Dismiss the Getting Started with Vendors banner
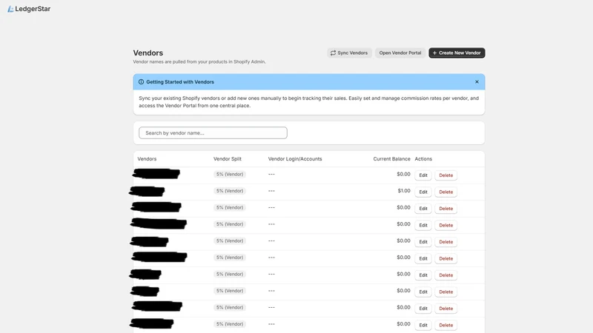 click(477, 82)
